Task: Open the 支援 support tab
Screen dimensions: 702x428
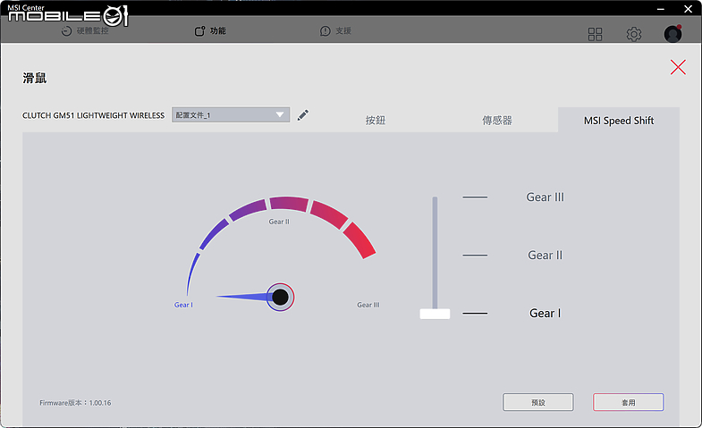Action: pos(335,31)
